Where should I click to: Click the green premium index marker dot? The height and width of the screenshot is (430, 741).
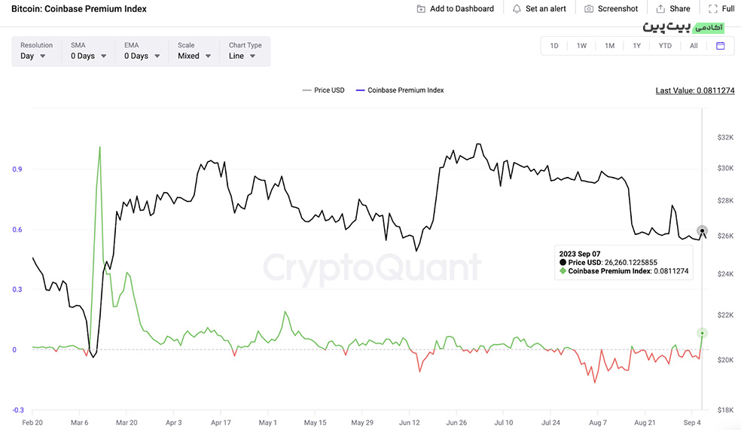[703, 334]
